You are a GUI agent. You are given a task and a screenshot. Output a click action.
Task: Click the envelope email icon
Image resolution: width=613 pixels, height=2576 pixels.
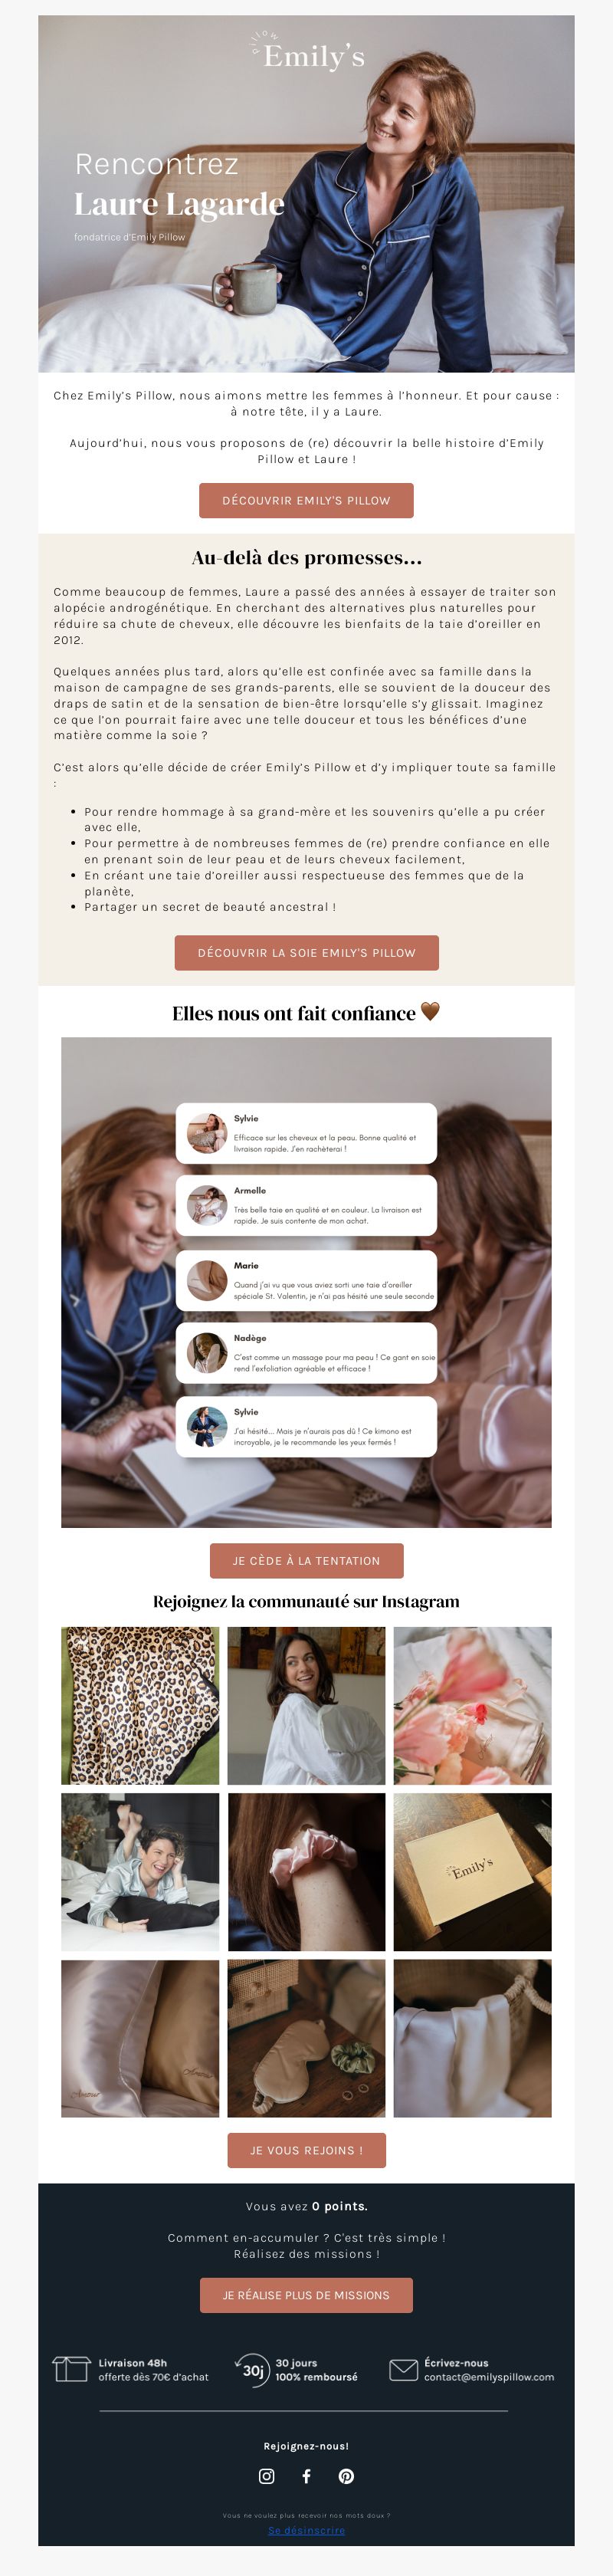[x=403, y=2370]
